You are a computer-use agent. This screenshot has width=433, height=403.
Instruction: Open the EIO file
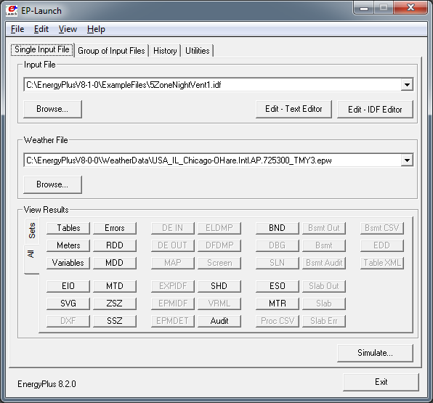68,286
